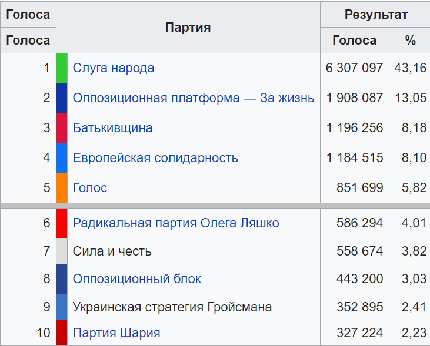This screenshot has width=430, height=346.
Task: Click the Голоса header under Результат
Action: (355, 41)
